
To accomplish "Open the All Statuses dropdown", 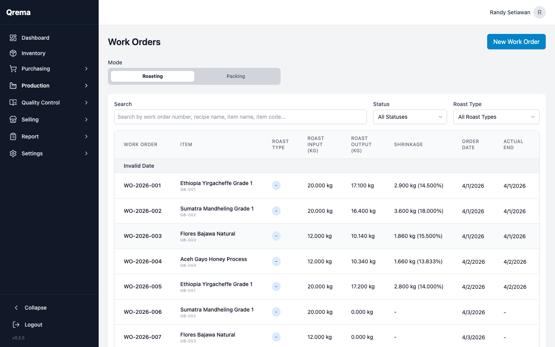I will (410, 117).
